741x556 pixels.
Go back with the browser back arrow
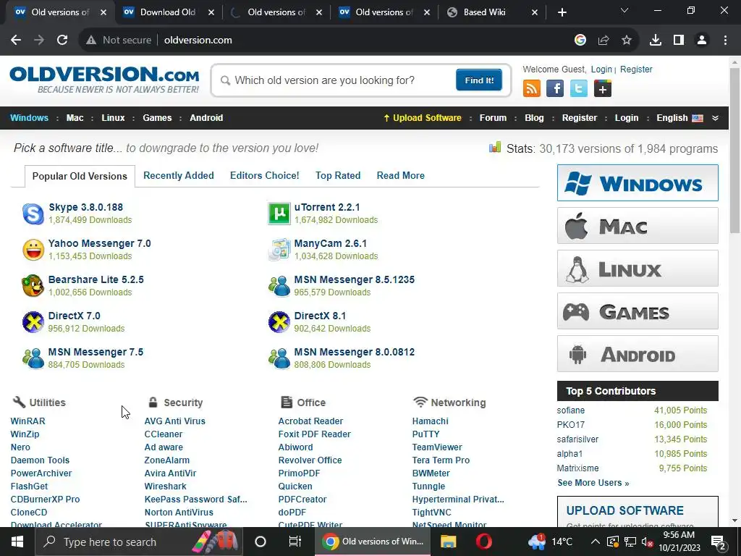pyautogui.click(x=16, y=41)
